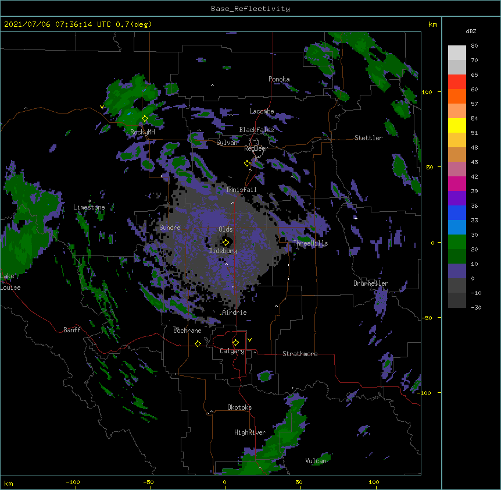This screenshot has width=501, height=490.
Task: Click the yellow diamond marker below Cochrane
Action: click(198, 343)
